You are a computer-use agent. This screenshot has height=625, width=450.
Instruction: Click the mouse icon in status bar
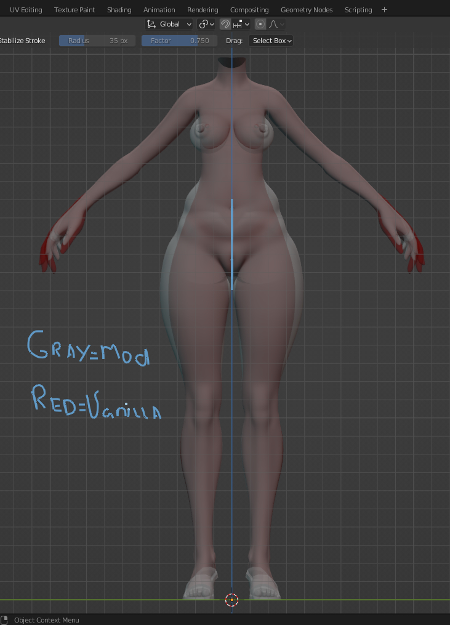(4, 620)
